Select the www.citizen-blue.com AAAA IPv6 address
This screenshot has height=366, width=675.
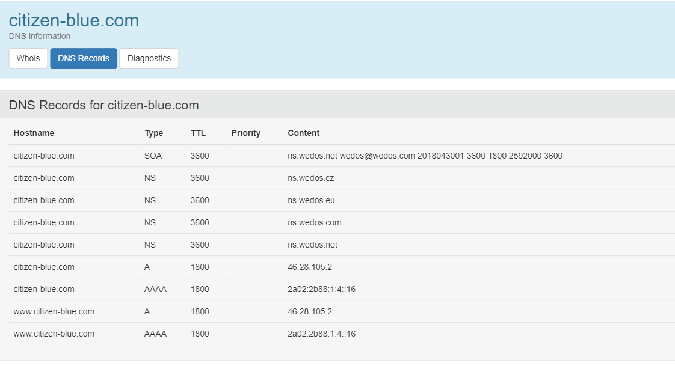click(322, 334)
